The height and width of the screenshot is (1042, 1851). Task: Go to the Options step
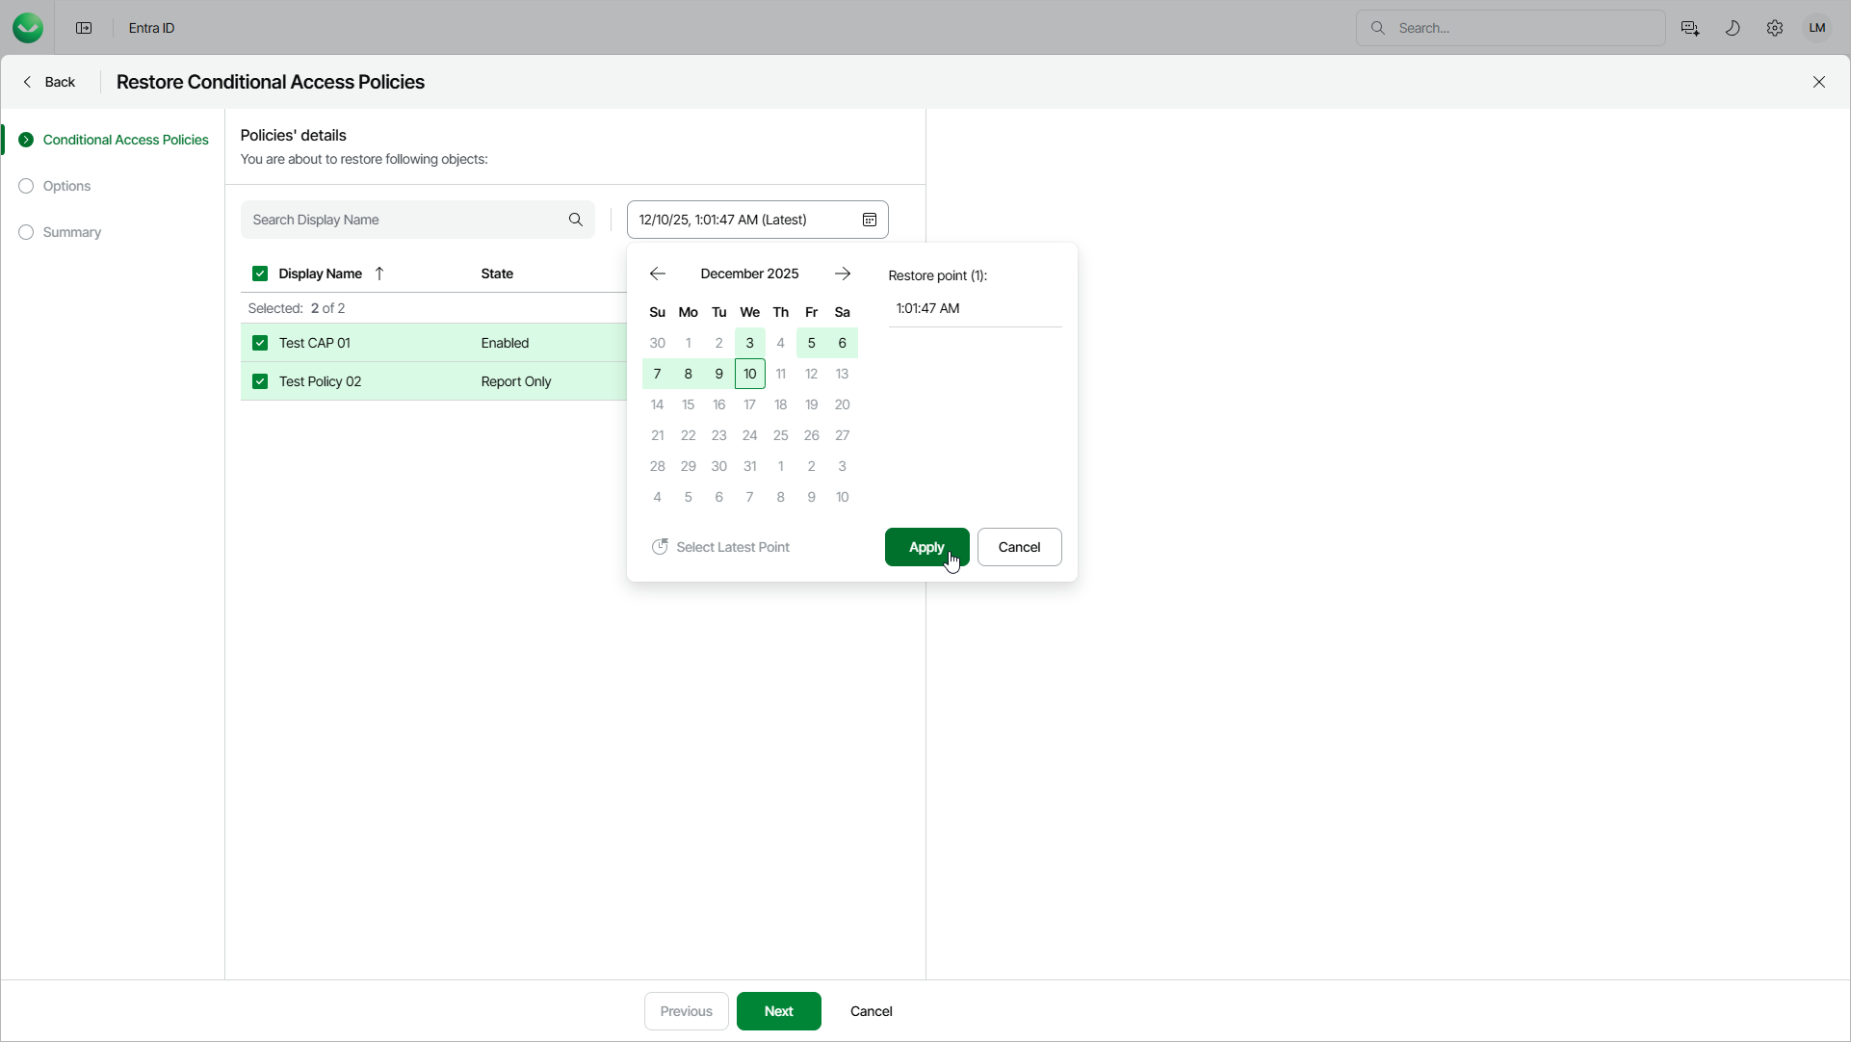66,186
